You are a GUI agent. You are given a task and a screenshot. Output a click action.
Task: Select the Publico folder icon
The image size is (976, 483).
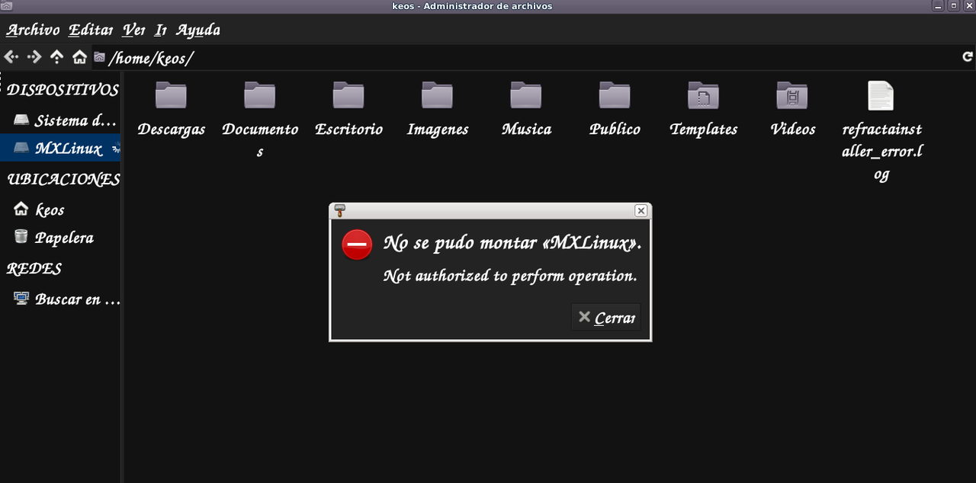615,95
